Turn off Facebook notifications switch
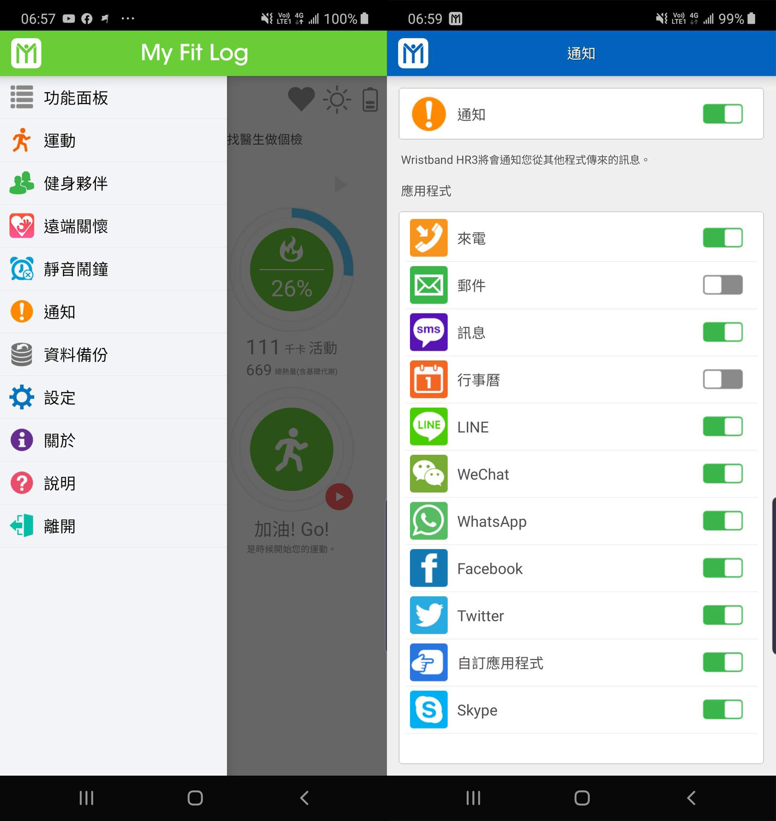Screen dimensions: 776x821 tap(723, 568)
